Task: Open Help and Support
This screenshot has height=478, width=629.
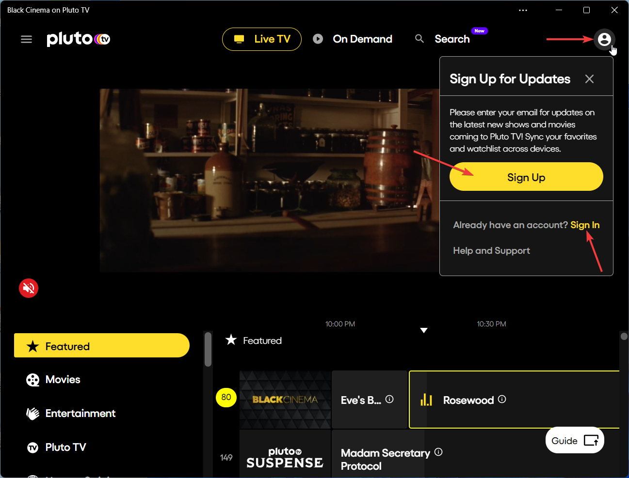Action: click(x=491, y=250)
